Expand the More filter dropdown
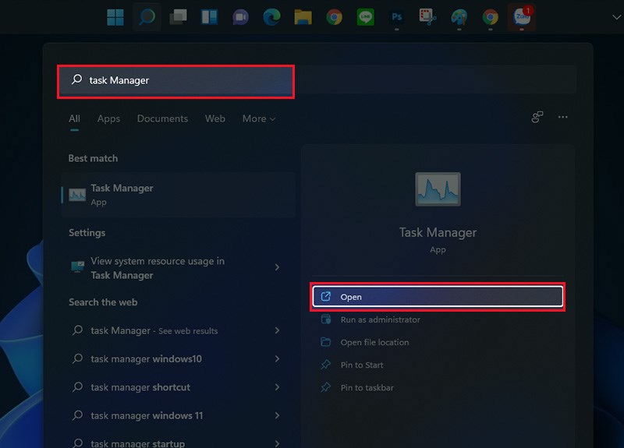Image resolution: width=624 pixels, height=448 pixels. click(x=259, y=118)
